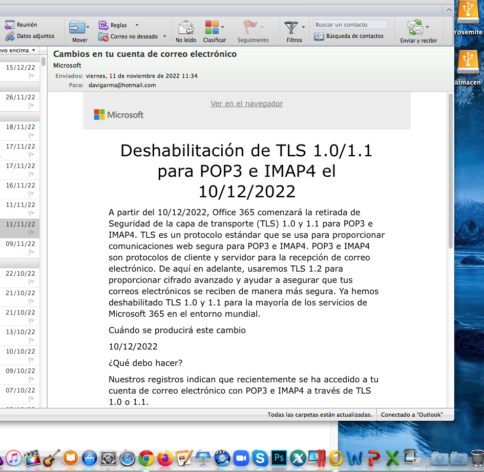Mark message with No leído envelope icon
The image size is (484, 472).
[x=186, y=28]
